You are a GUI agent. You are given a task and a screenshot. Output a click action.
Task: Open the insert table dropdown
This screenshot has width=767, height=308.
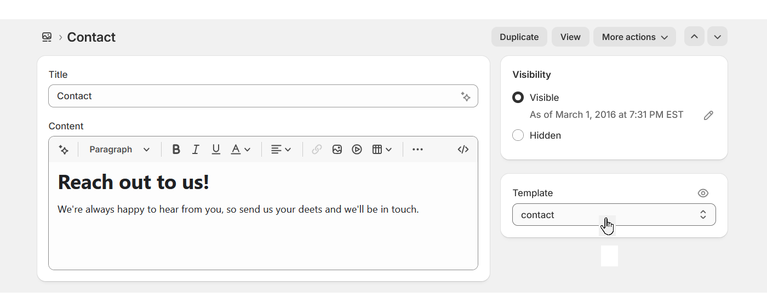382,150
